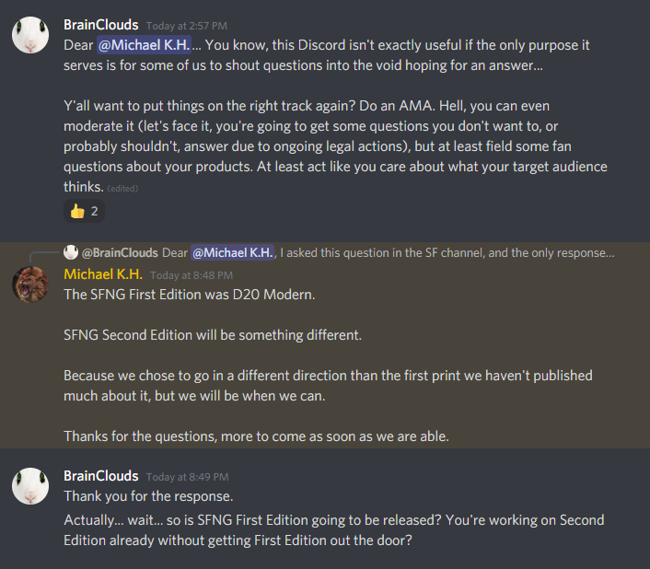The height and width of the screenshot is (569, 650).
Task: Click the yellow Michael K.H. username
Action: 101,273
